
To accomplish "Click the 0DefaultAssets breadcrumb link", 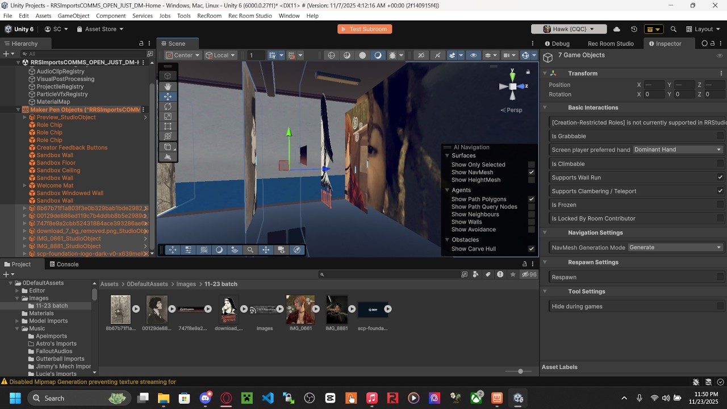I will 147,284.
